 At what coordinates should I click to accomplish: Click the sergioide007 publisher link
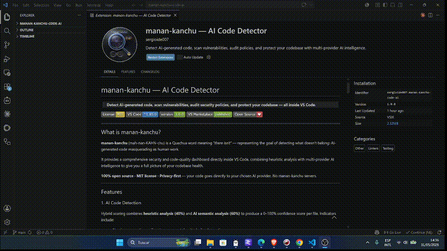click(x=157, y=40)
